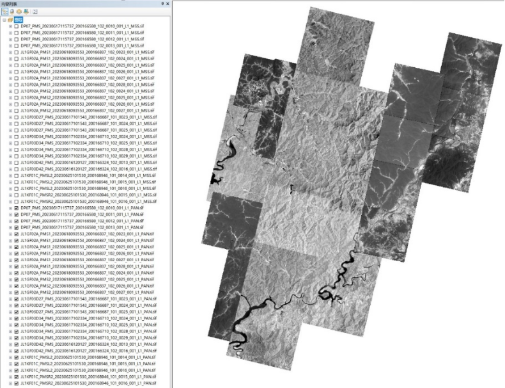
Task: Click List By Drawing Order icon
Action: point(4,12)
